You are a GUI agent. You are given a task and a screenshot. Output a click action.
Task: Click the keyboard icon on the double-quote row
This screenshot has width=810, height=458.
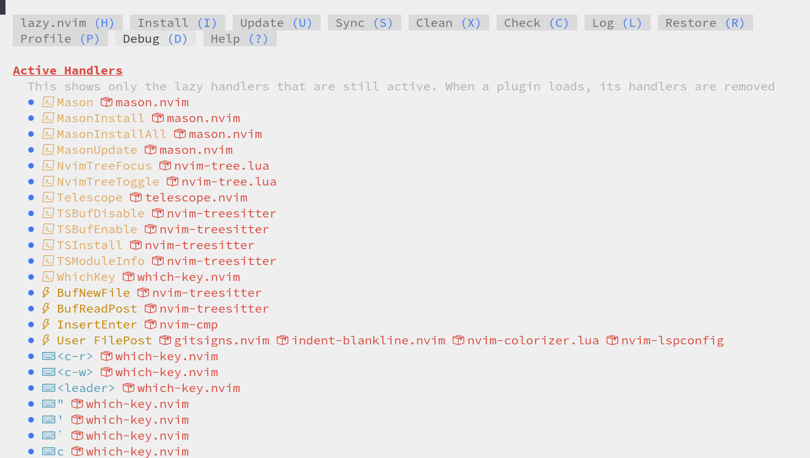tap(49, 404)
